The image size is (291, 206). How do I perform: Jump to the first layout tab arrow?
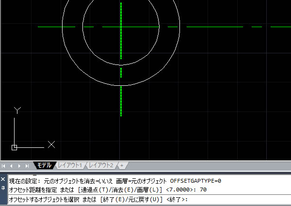click(3, 166)
